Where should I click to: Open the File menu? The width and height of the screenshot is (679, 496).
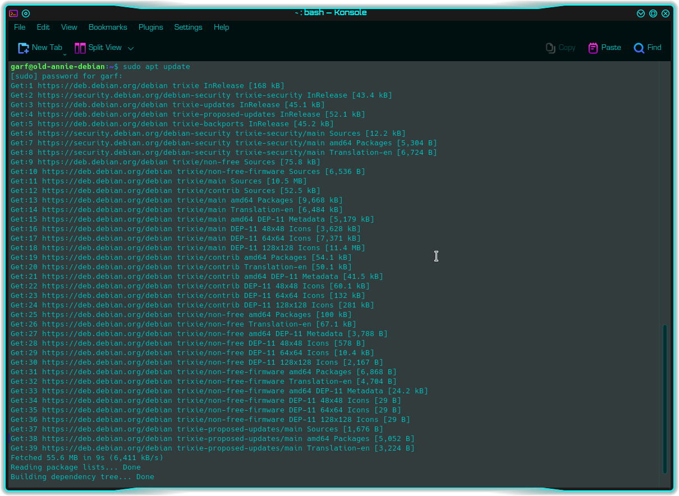tap(20, 27)
